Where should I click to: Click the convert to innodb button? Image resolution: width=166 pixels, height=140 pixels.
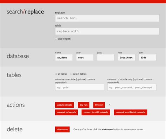point(67,112)
